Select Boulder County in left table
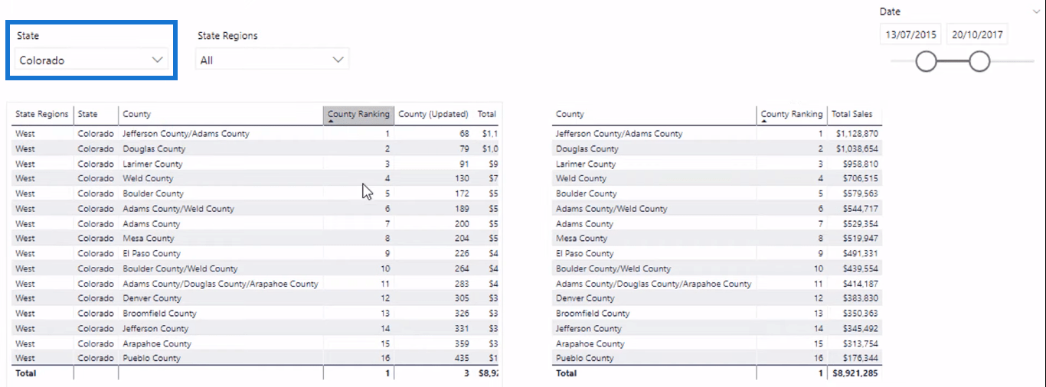 [153, 193]
